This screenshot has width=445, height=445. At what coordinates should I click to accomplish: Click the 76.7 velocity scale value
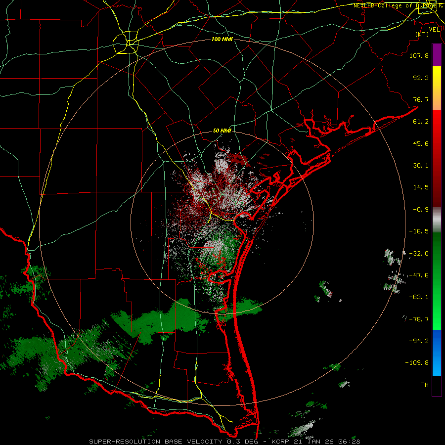[x=421, y=99]
